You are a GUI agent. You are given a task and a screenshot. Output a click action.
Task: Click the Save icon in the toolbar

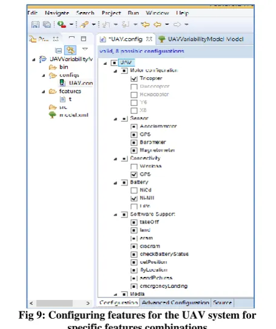pyautogui.click(x=35, y=25)
